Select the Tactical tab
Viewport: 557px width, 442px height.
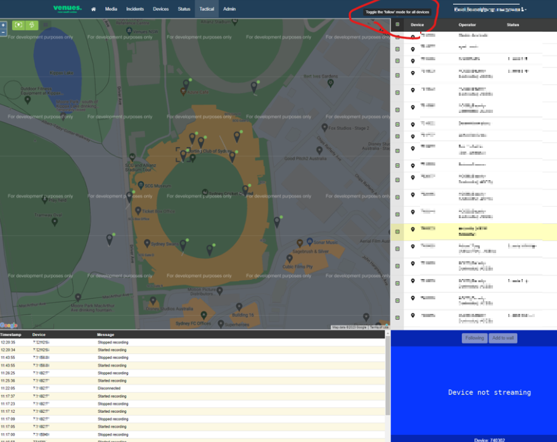point(207,10)
